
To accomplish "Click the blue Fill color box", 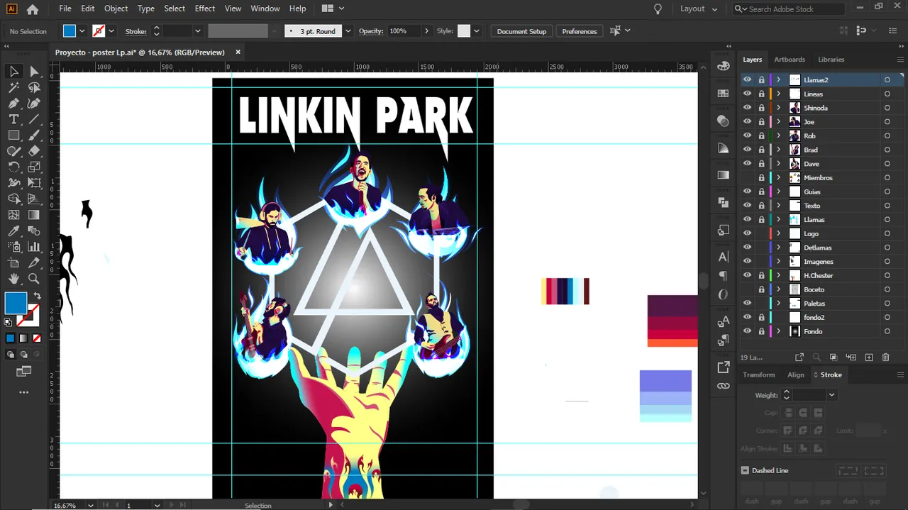I will point(16,303).
